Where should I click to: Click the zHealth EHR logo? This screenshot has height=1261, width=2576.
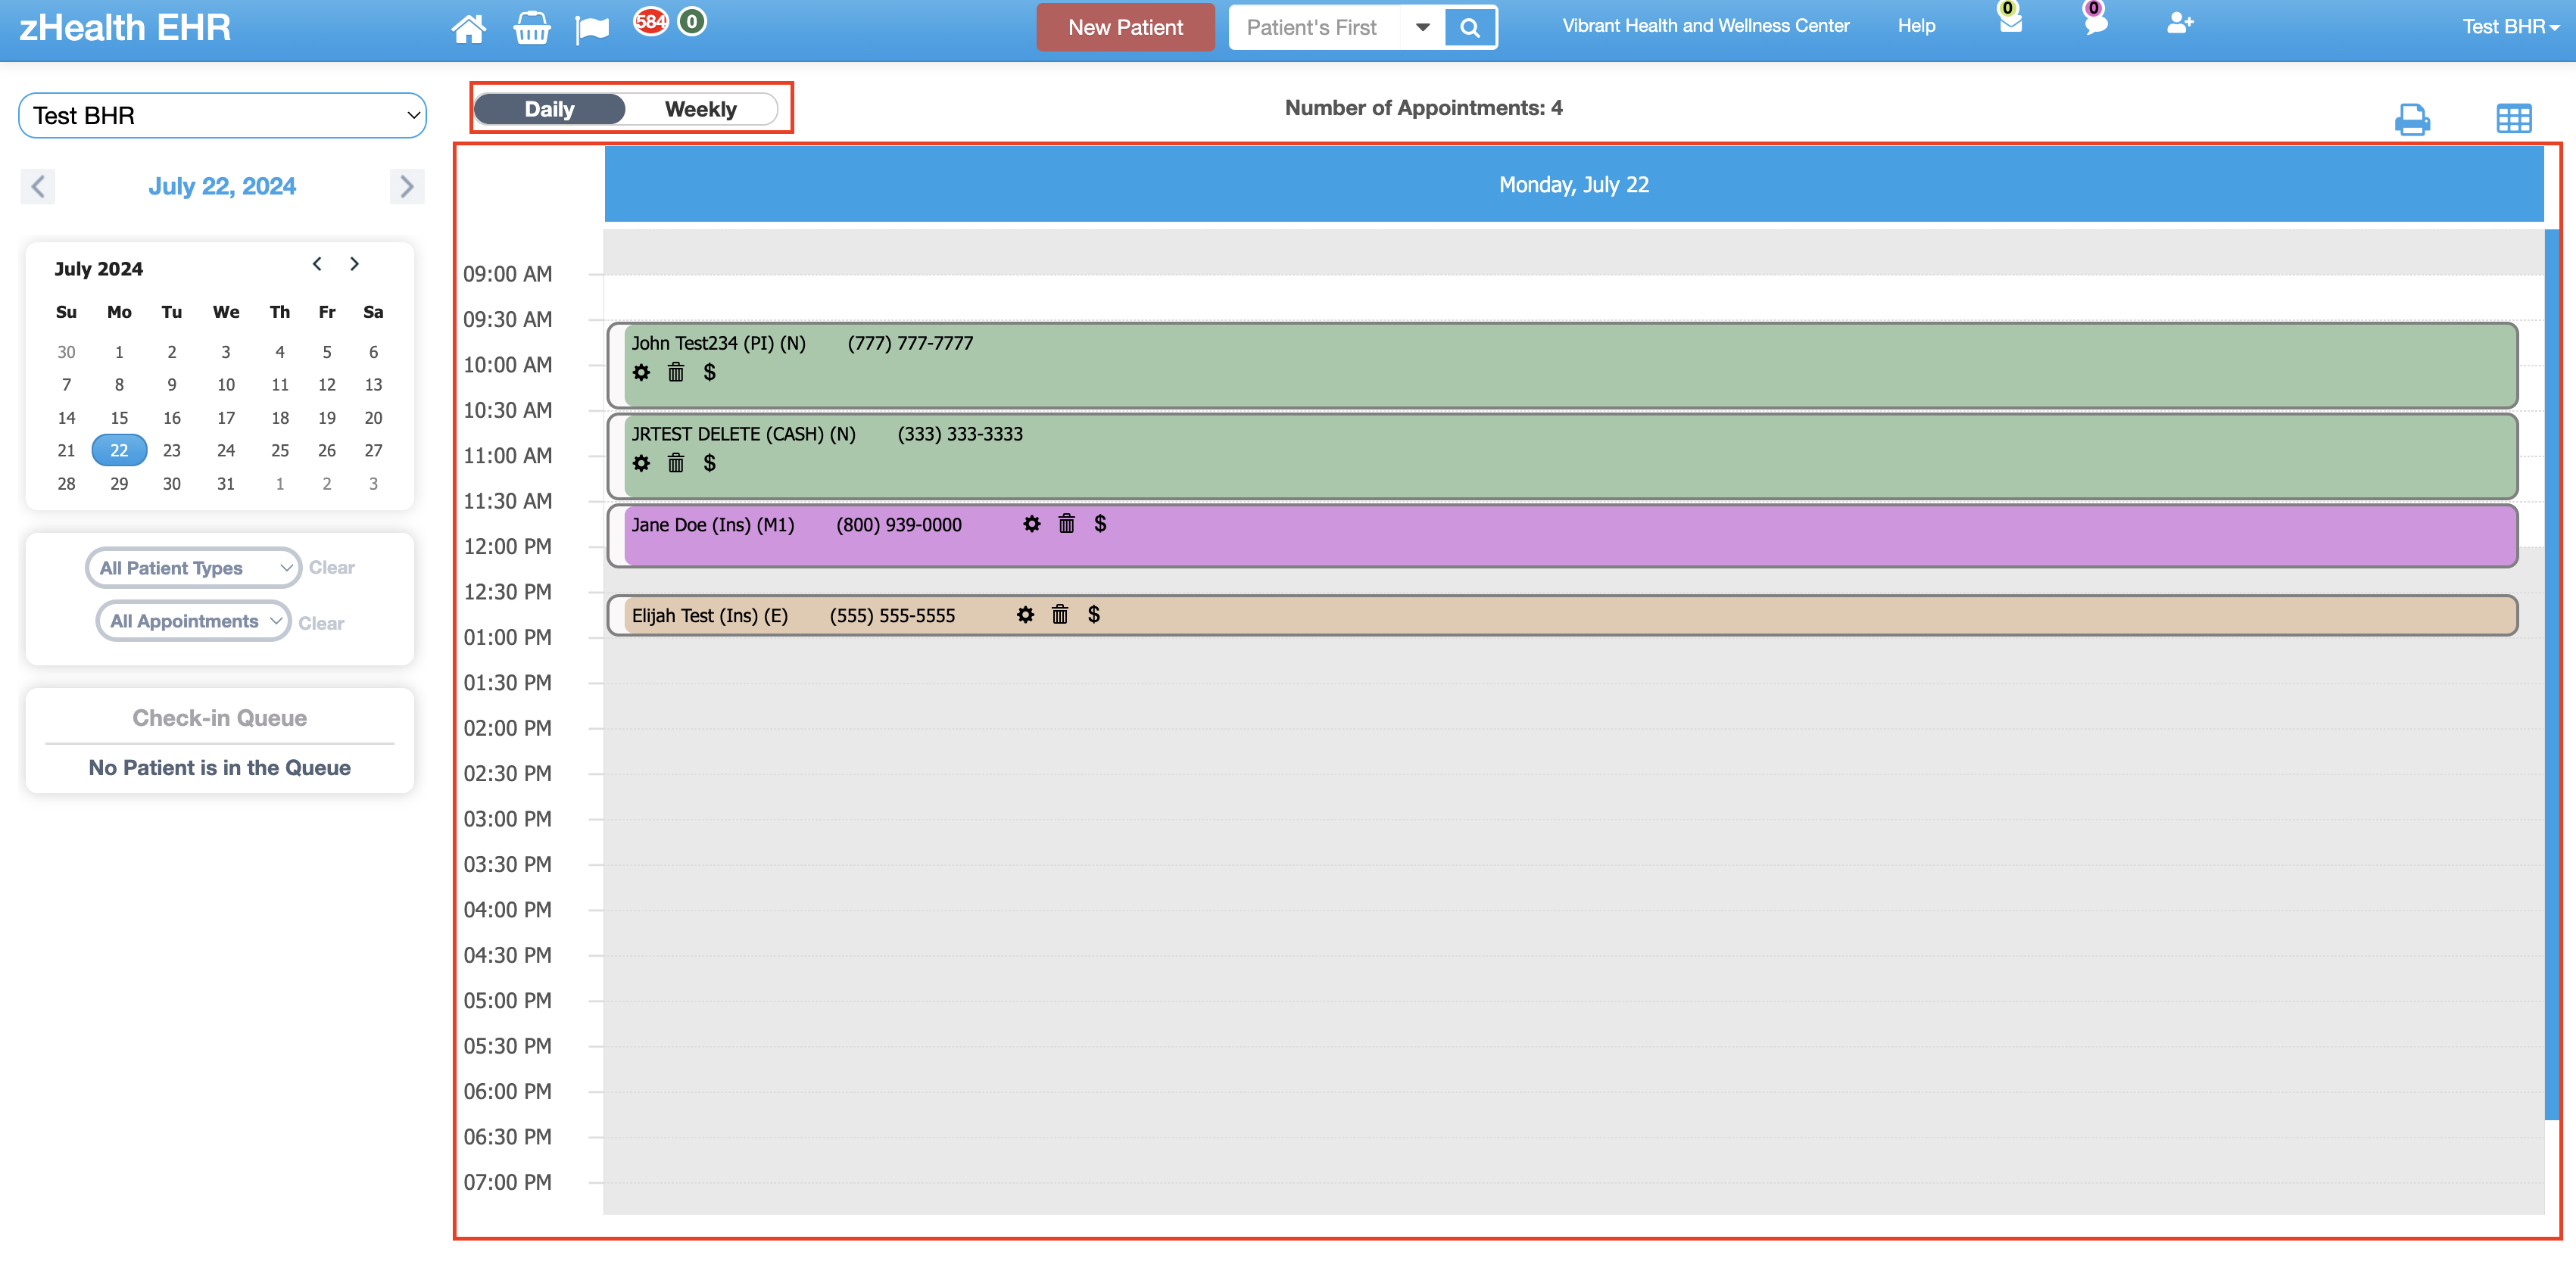click(x=125, y=28)
